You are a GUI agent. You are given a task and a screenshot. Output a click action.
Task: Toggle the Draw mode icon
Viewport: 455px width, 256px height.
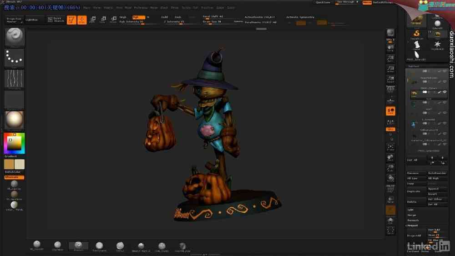(82, 20)
